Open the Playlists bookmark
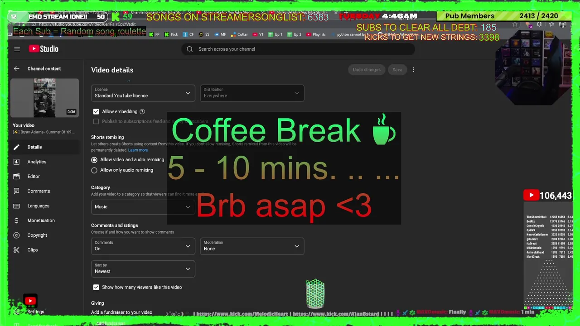The image size is (580, 326). pos(316,34)
